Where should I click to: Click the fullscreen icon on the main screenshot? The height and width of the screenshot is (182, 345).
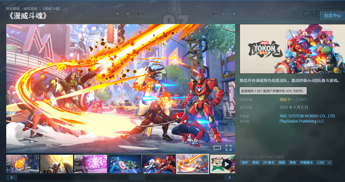coord(229,147)
